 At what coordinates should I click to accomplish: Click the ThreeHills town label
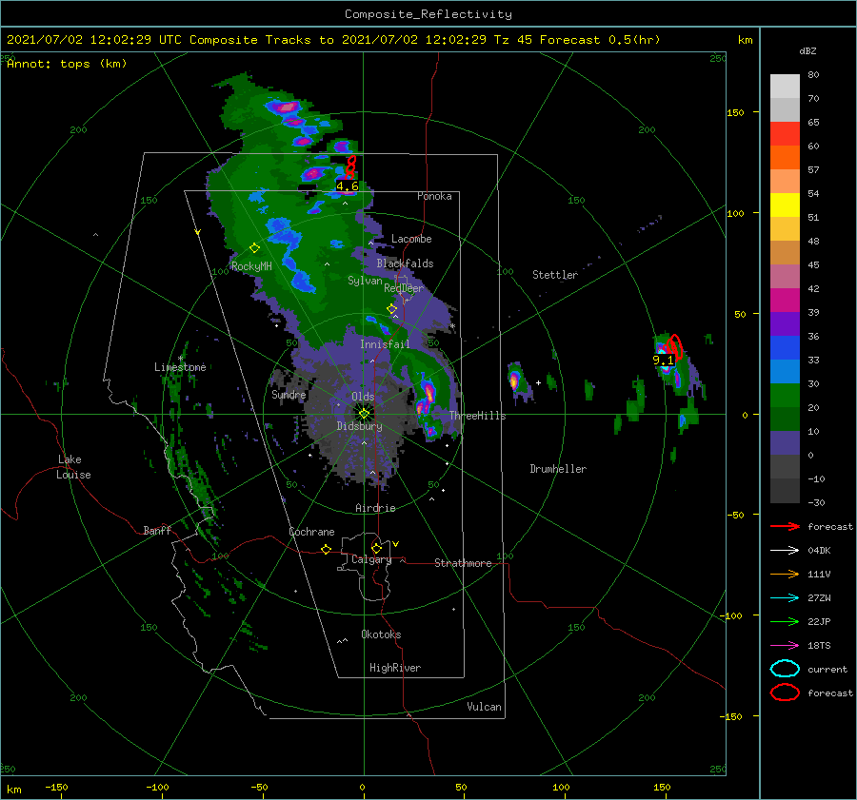(478, 416)
